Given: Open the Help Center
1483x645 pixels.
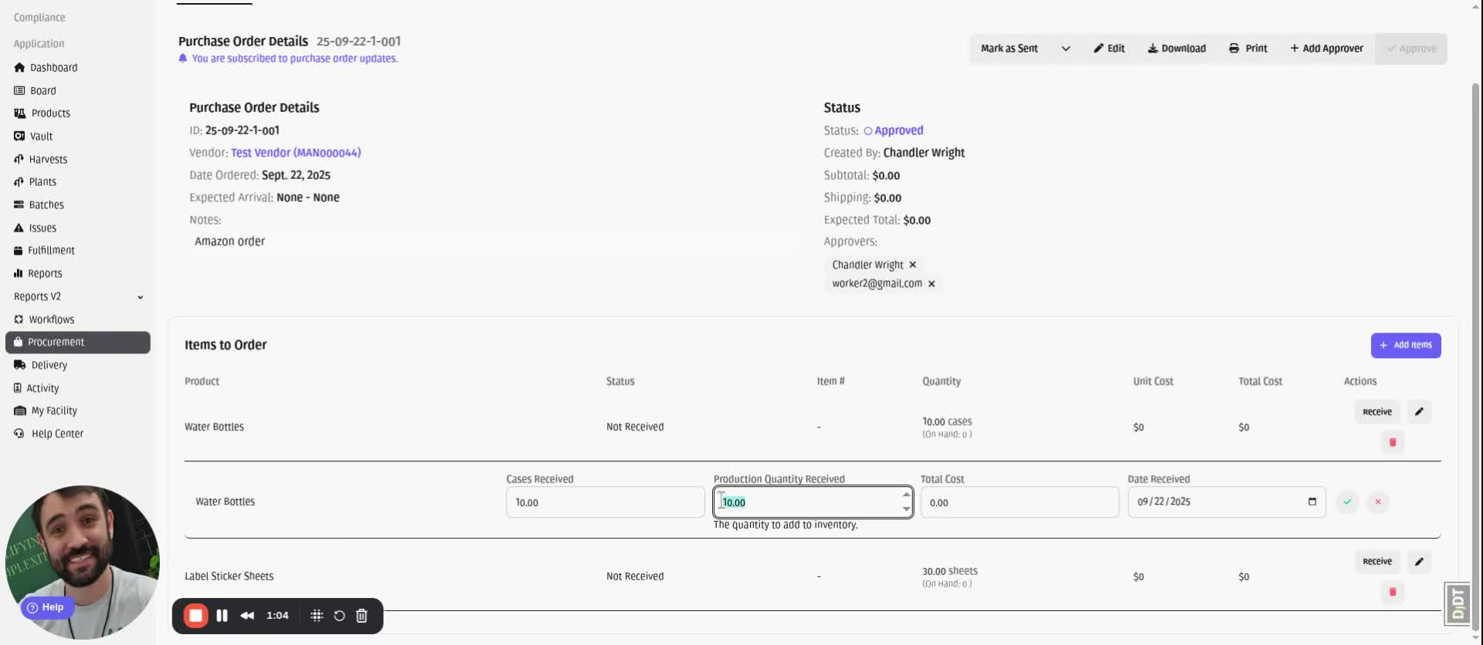Looking at the screenshot, I should tap(49, 434).
